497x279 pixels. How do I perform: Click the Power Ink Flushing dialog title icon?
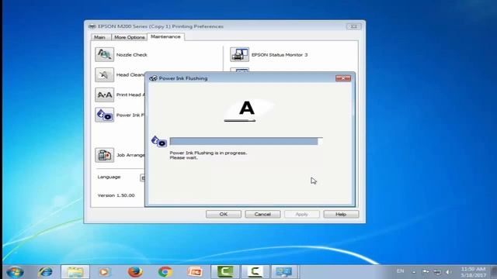[x=153, y=78]
